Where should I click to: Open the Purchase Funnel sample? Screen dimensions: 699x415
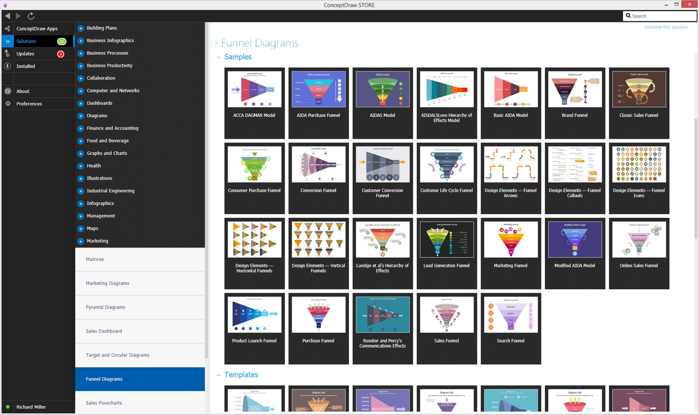tap(318, 329)
